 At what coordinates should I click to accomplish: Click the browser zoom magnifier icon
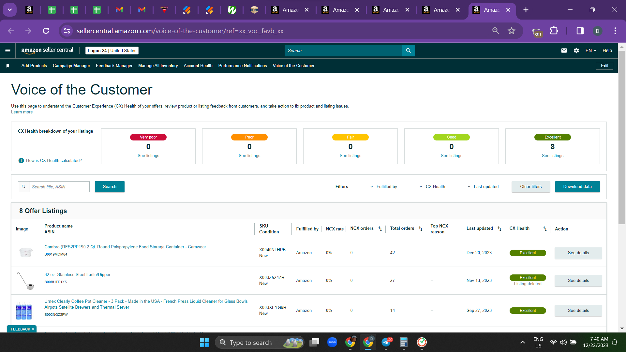(496, 31)
